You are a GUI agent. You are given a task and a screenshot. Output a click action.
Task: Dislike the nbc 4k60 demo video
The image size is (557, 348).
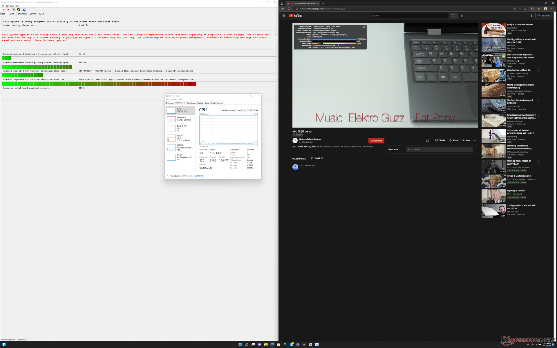pos(440,140)
